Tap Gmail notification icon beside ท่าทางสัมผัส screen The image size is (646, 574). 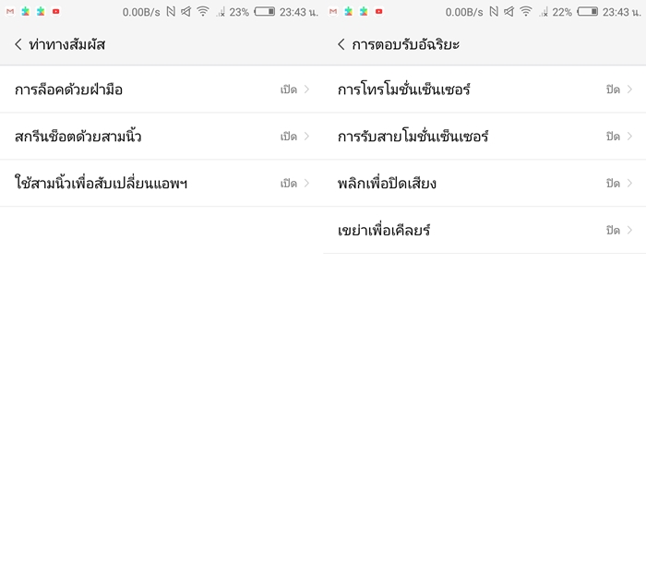pos(10,12)
